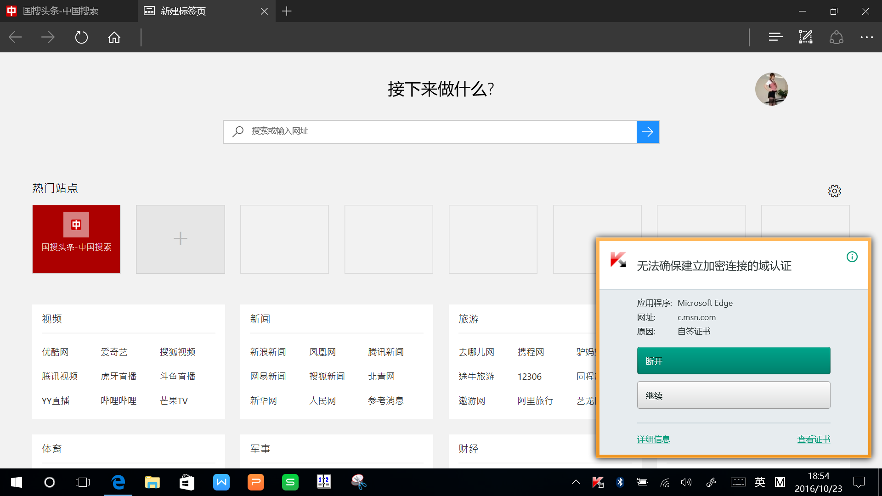
Task: Open the 携程网 link
Action: point(531,352)
